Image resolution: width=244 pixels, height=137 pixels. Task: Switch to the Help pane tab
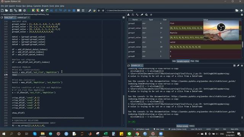174,61
